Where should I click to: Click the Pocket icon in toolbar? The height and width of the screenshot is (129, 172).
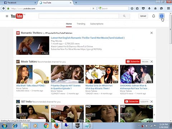(143, 9)
